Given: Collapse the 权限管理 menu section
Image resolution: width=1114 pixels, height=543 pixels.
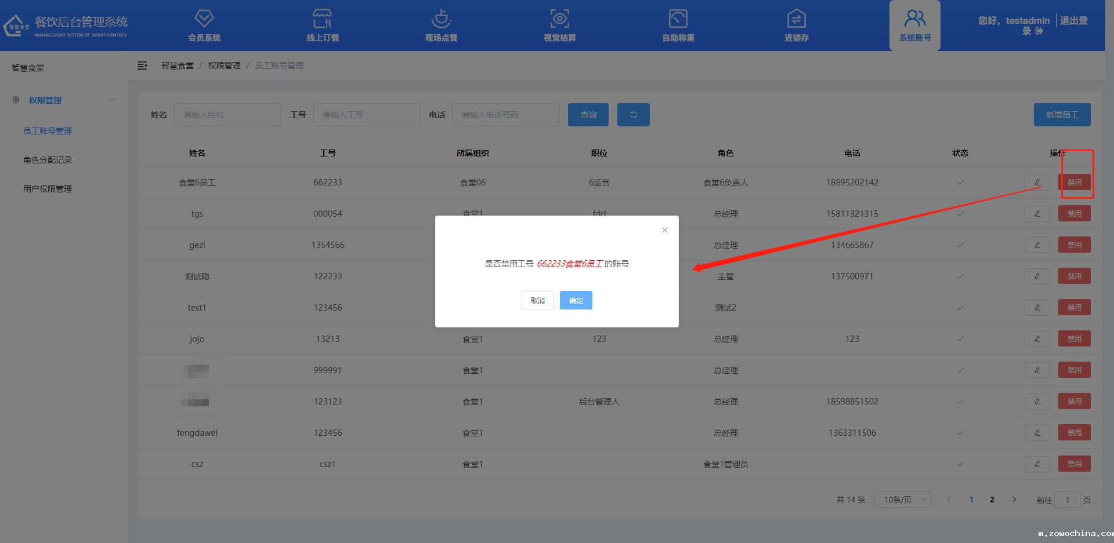Looking at the screenshot, I should click(112, 100).
